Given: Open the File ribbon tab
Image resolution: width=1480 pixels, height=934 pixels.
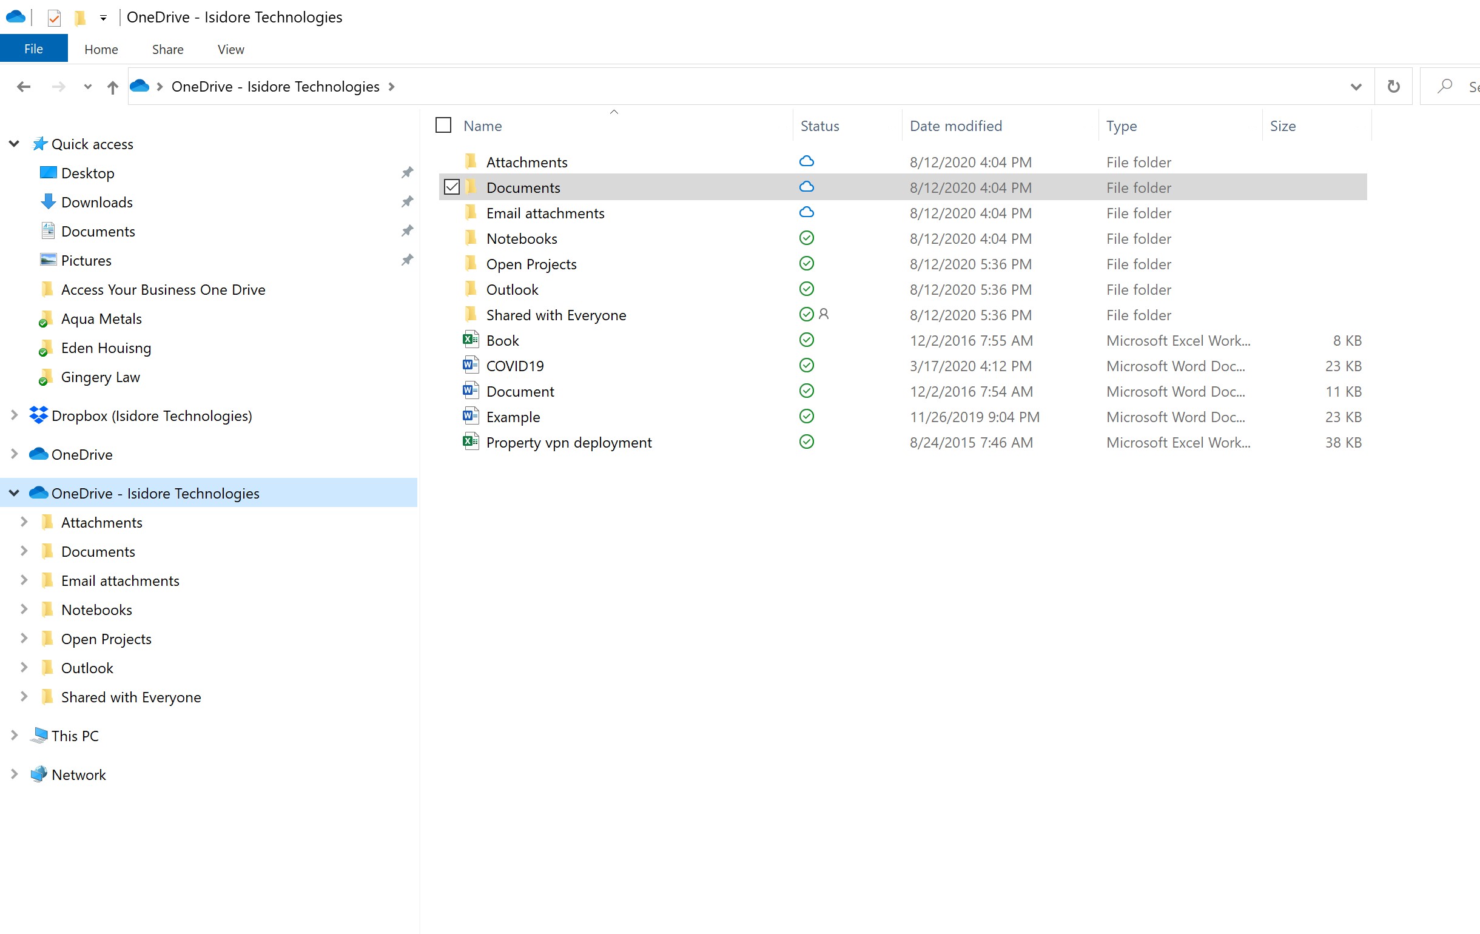Looking at the screenshot, I should [x=34, y=49].
